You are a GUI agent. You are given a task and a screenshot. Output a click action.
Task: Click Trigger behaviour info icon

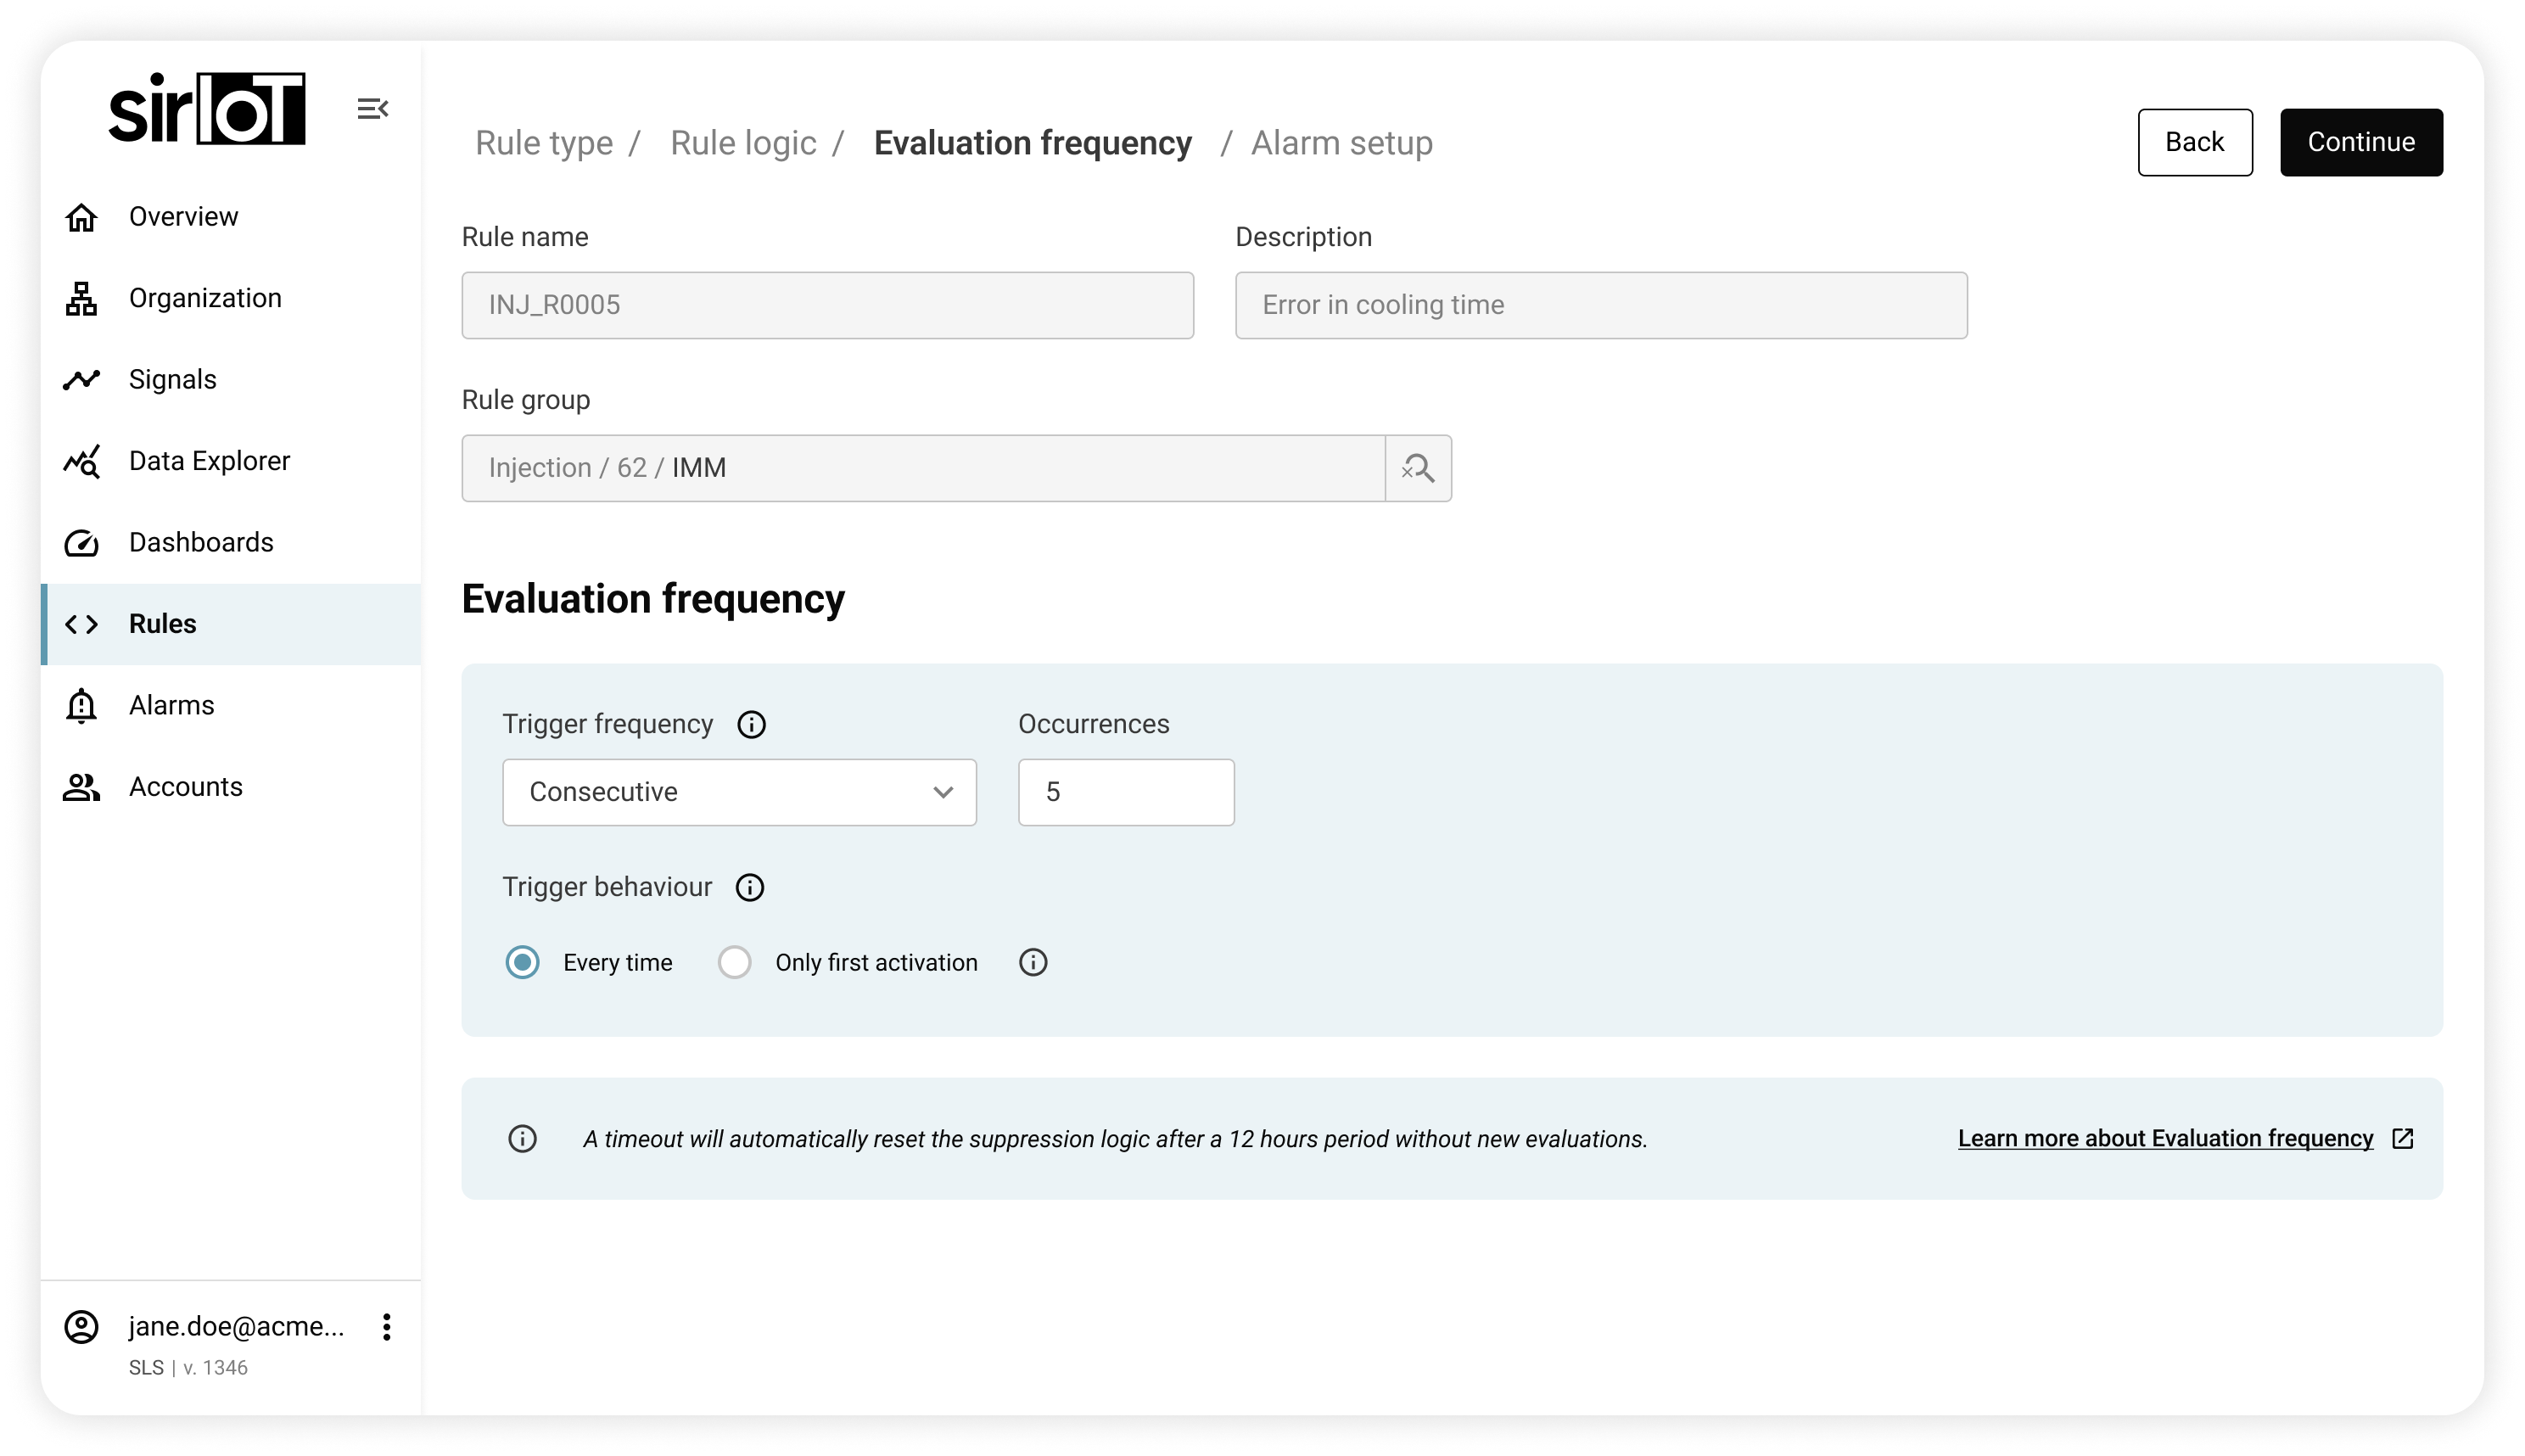click(x=749, y=887)
